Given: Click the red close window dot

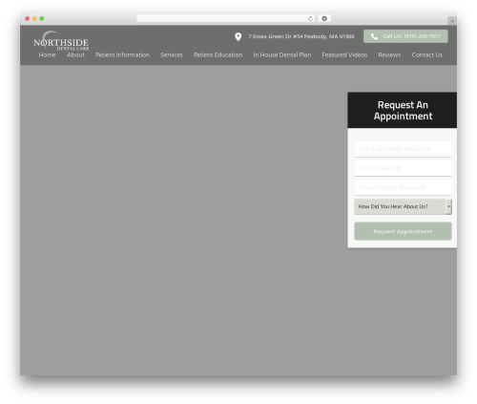Looking at the screenshot, I should tap(28, 18).
